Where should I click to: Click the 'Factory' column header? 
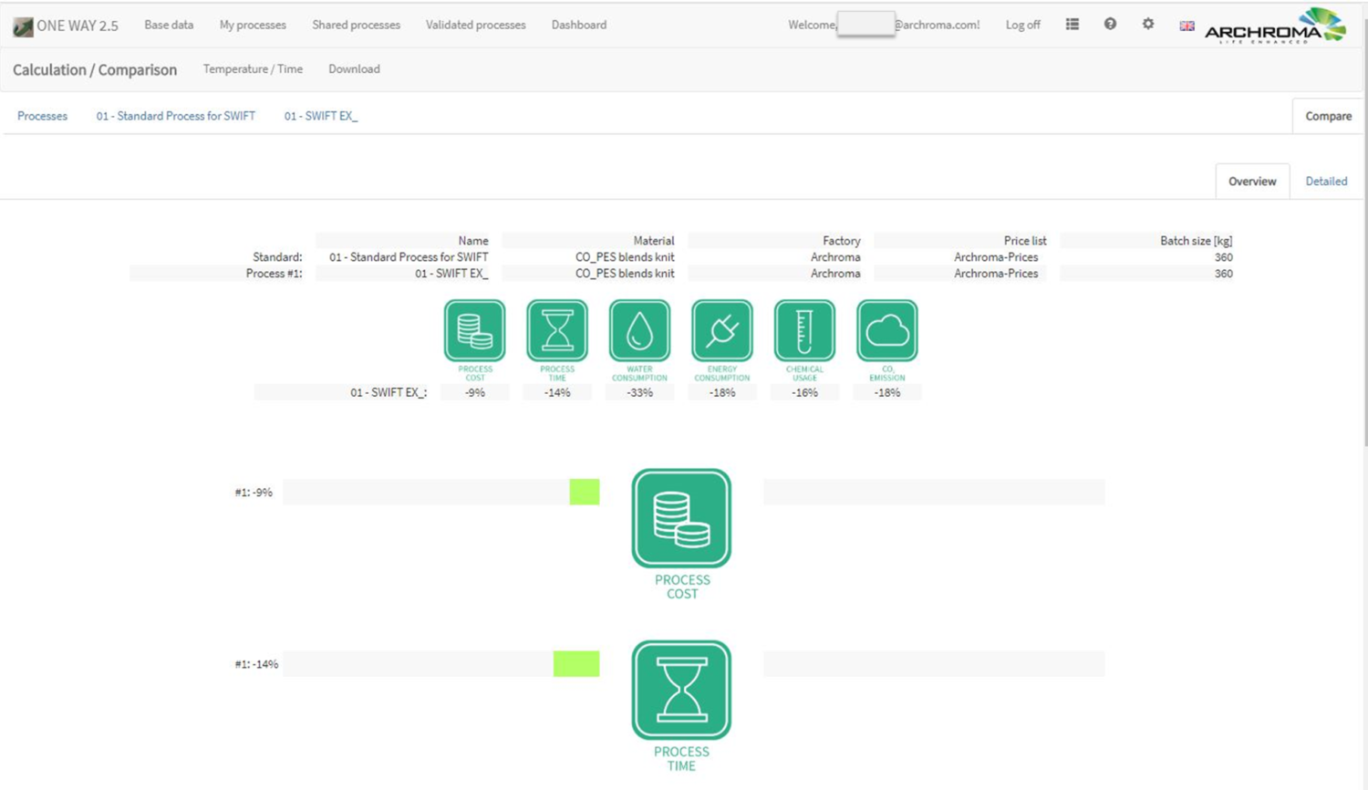[841, 241]
